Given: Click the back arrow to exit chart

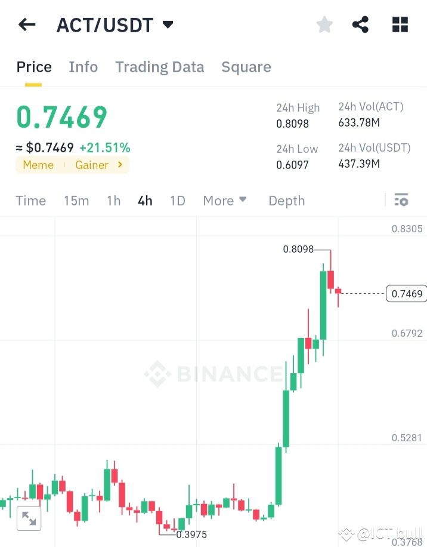Looking at the screenshot, I should tap(26, 24).
